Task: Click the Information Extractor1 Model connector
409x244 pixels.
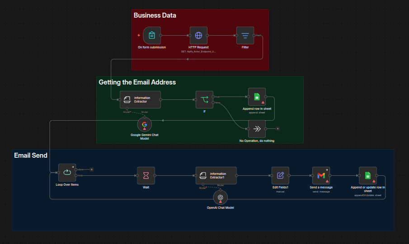Action: pyautogui.click(x=203, y=184)
